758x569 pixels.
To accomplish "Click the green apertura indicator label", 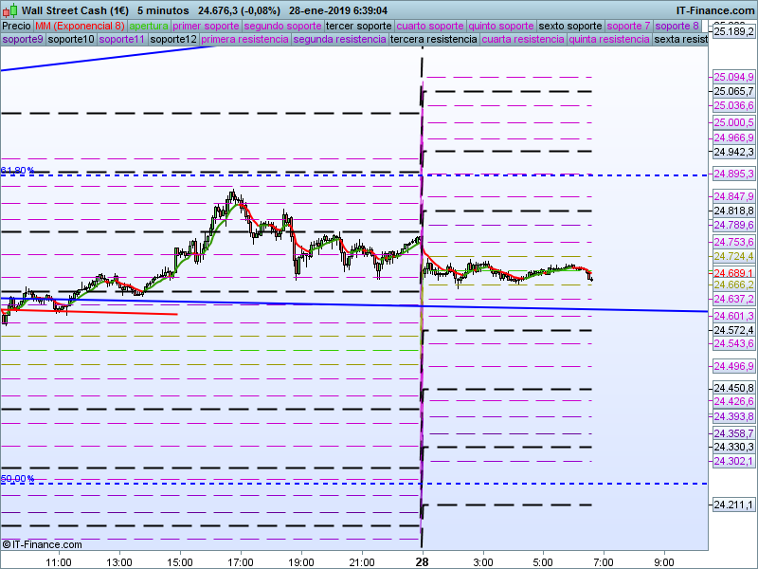I will pos(149,26).
